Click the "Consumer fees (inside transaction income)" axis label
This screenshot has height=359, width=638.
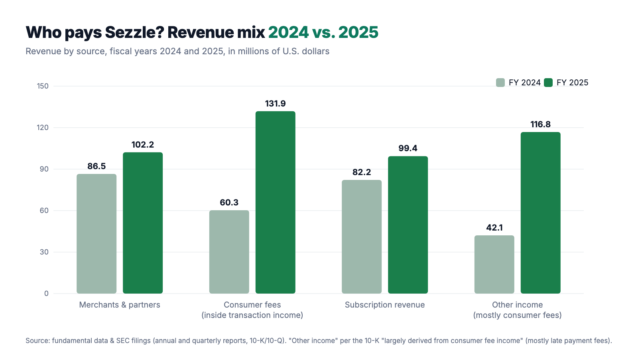252,310
